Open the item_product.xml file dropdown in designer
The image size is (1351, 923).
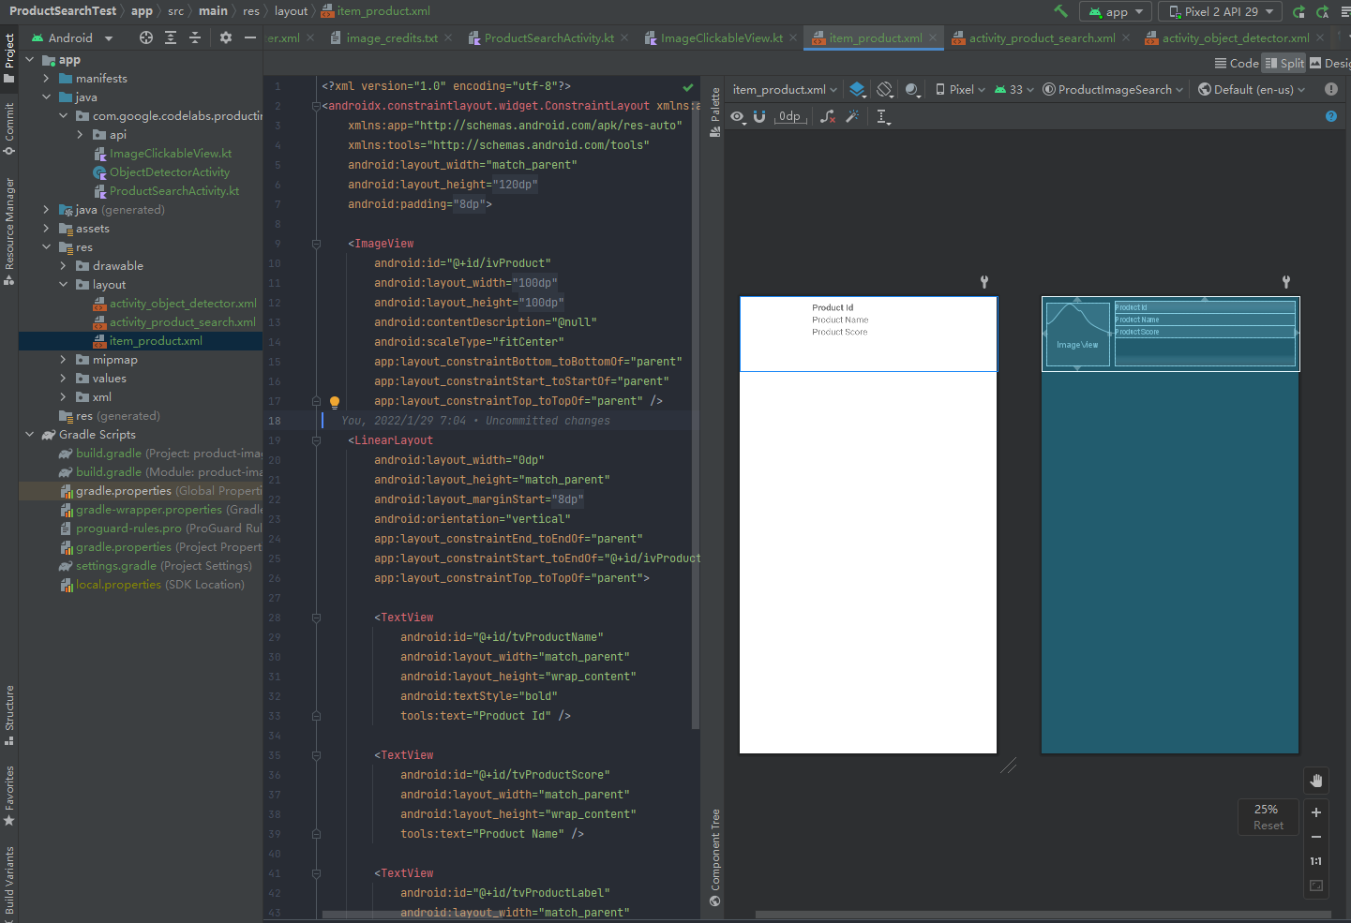tap(785, 89)
